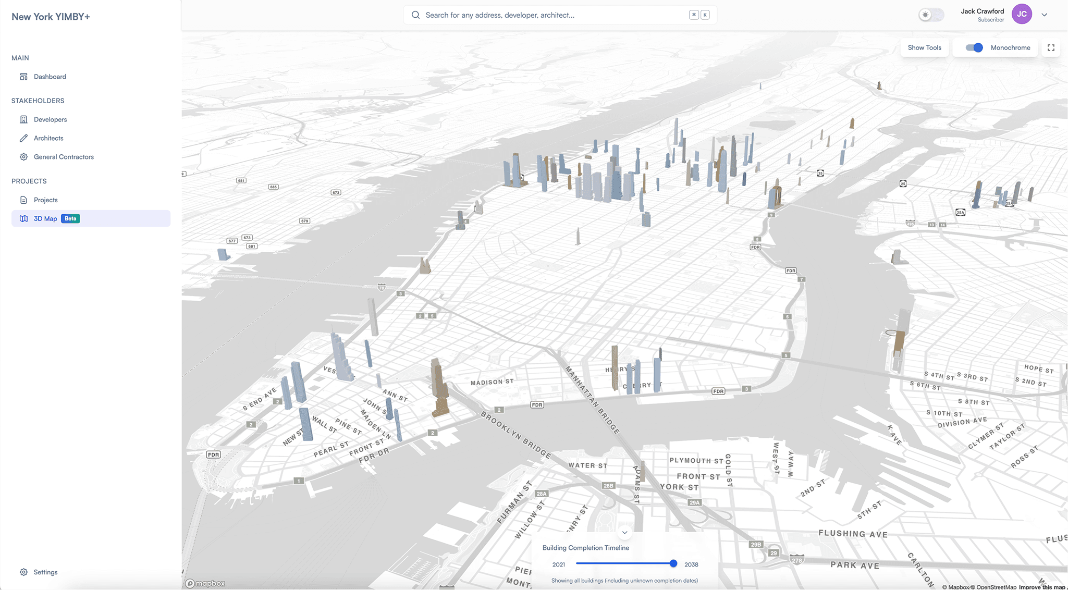The image size is (1068, 590).
Task: Click the search magnifier icon
Action: [x=415, y=15]
